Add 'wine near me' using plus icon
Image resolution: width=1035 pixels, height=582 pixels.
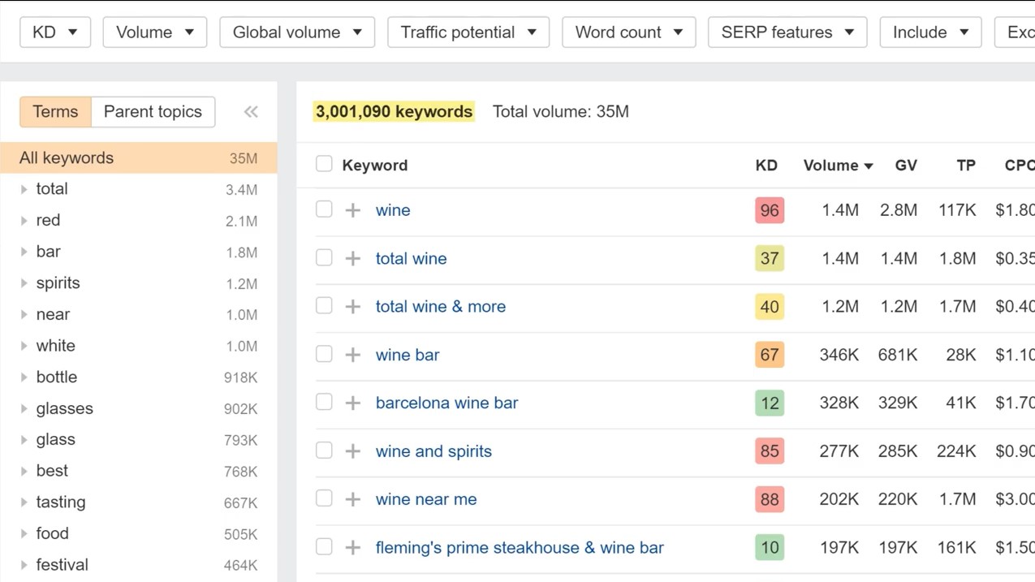click(352, 499)
